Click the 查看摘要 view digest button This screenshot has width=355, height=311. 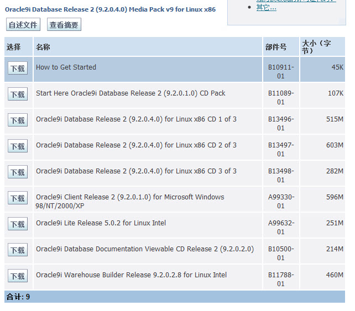[64, 25]
